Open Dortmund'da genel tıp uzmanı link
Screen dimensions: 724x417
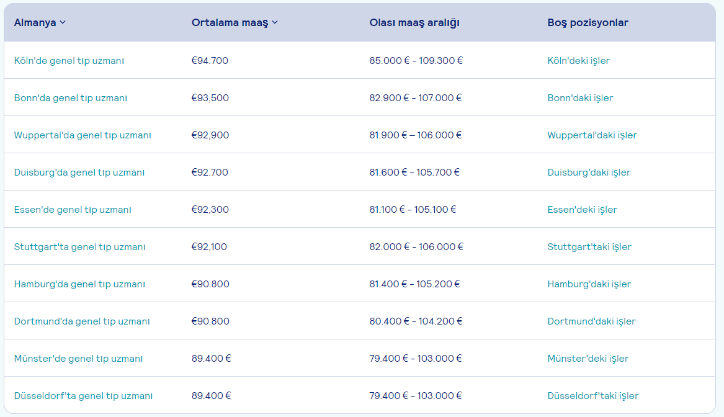[x=82, y=321]
